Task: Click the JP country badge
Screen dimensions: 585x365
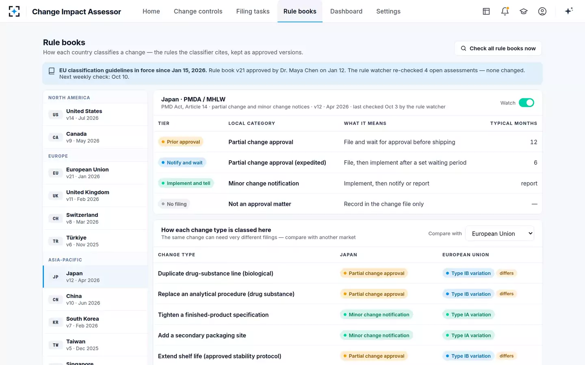Action: click(x=56, y=277)
